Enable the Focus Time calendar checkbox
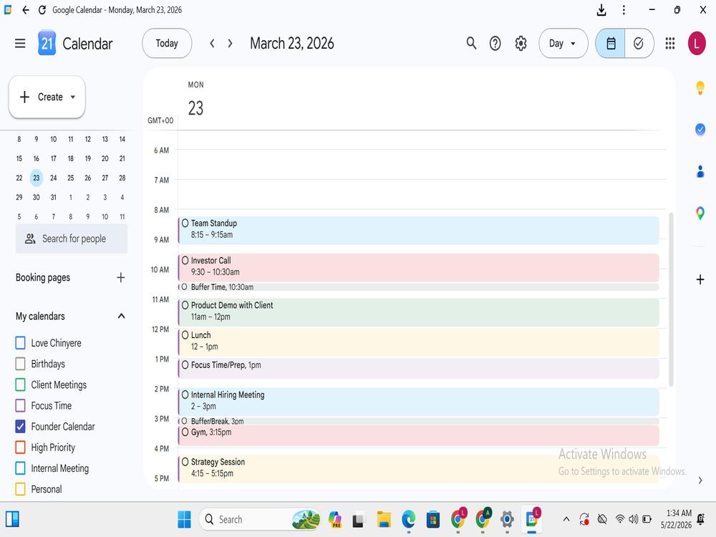The image size is (716, 537). (20, 405)
